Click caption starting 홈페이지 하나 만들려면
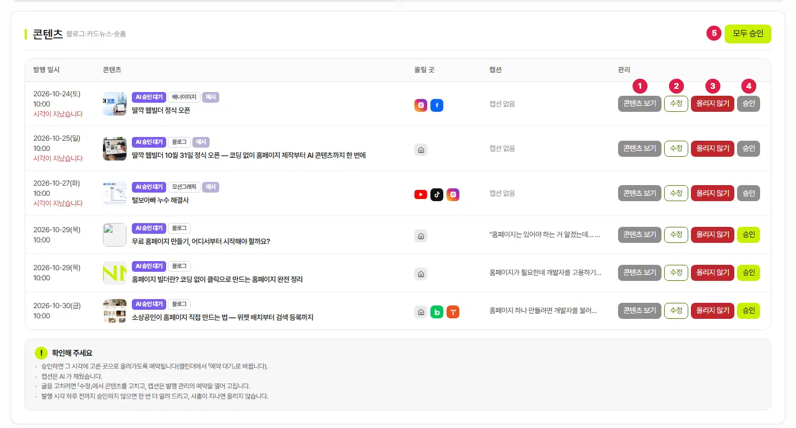Image resolution: width=796 pixels, height=428 pixels. point(543,311)
